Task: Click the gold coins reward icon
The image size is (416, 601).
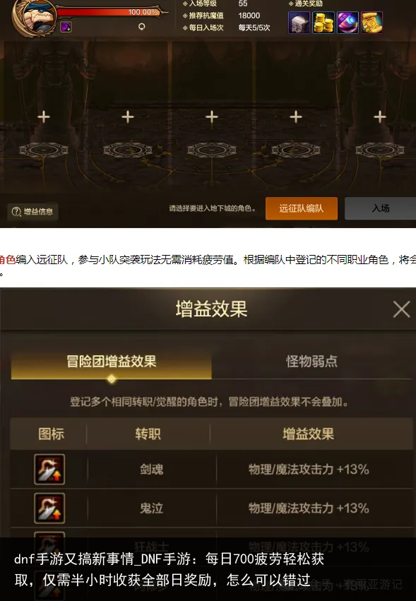Action: pos(323,23)
